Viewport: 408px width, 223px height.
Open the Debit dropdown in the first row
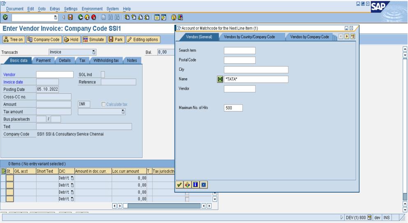pos(72,178)
